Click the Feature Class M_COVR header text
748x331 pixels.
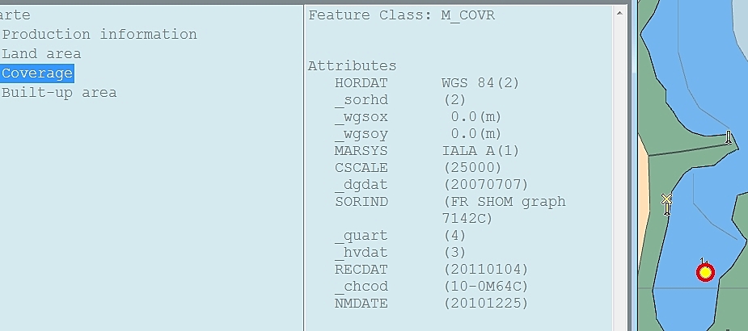[402, 15]
